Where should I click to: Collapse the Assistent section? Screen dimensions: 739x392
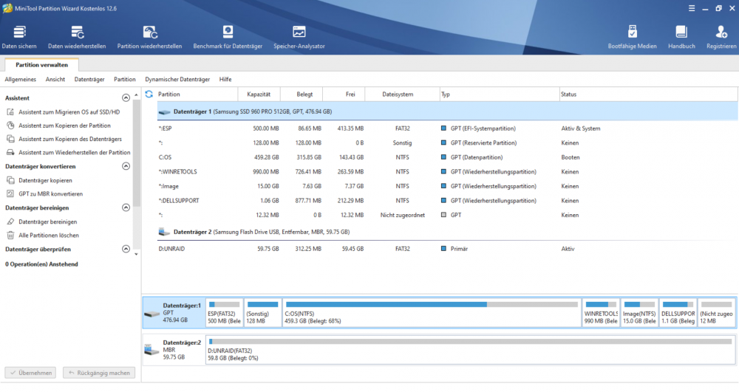click(x=126, y=98)
